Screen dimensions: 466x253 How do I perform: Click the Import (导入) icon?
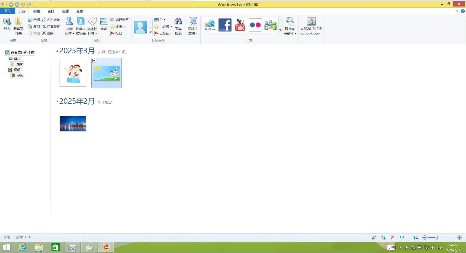7,24
